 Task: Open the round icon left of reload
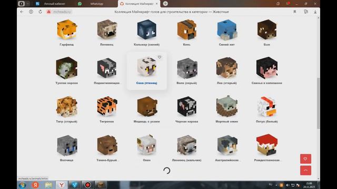31,12
